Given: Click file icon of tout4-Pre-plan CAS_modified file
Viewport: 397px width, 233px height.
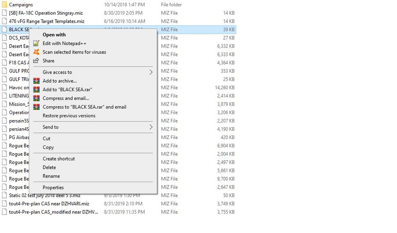Looking at the screenshot, I should (x=4, y=212).
